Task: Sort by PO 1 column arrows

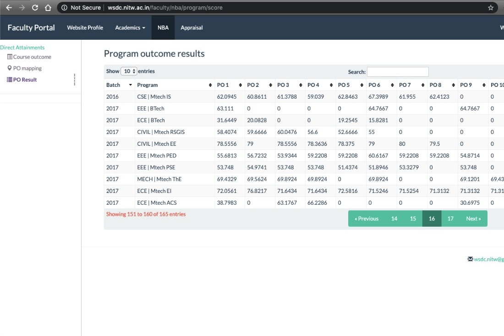Action: pyautogui.click(x=241, y=85)
